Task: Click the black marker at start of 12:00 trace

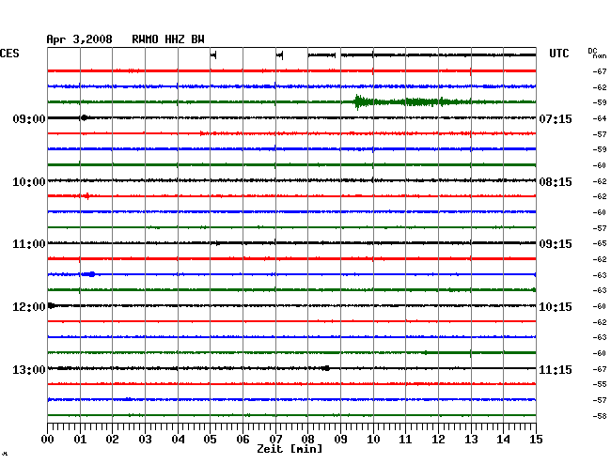Action: point(51,305)
